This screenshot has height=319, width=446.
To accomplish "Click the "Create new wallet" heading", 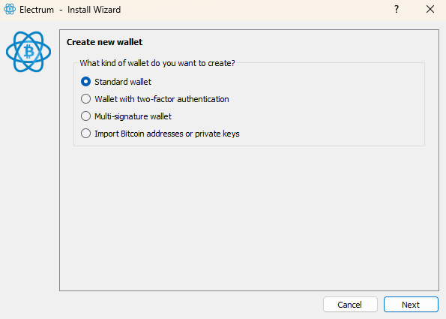I will point(104,42).
